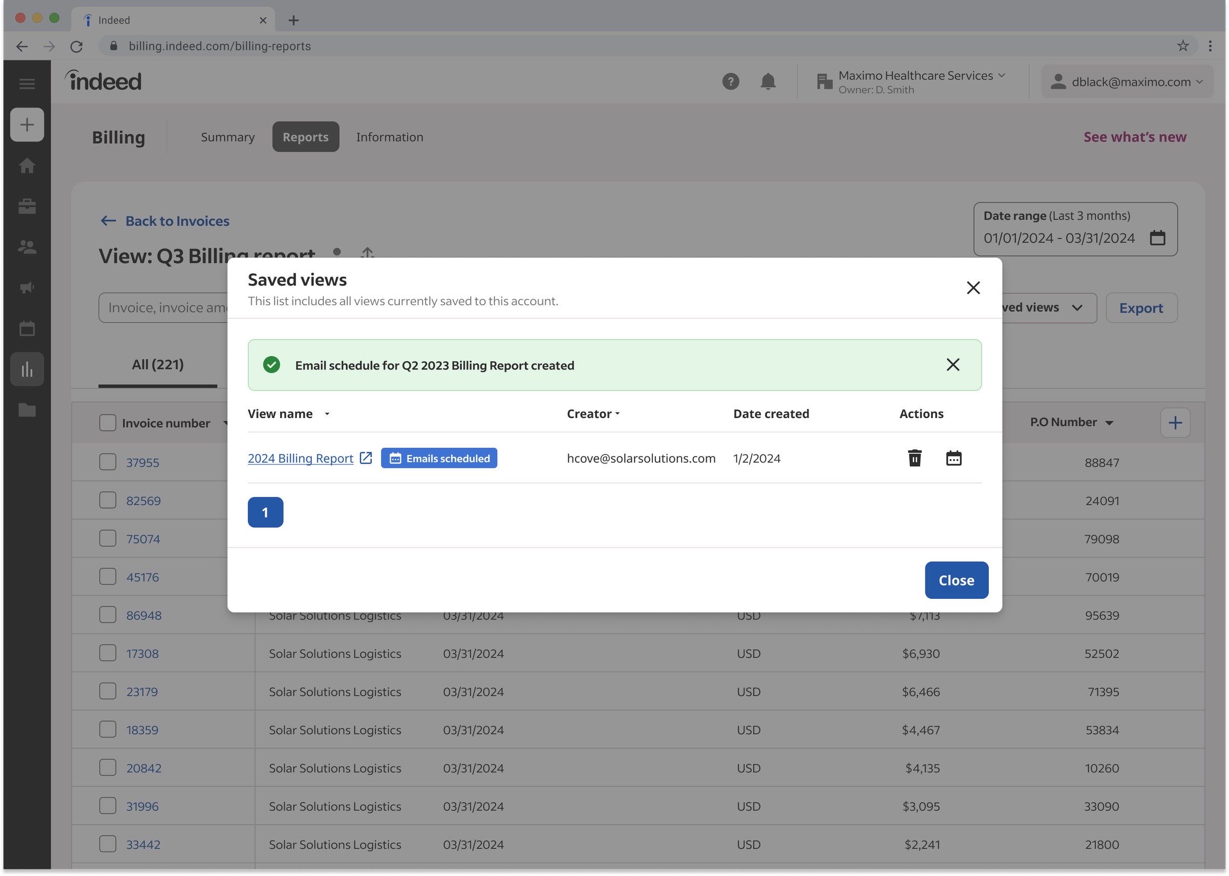Click the share upload icon beside view title
This screenshot has width=1229, height=876.
pos(367,252)
